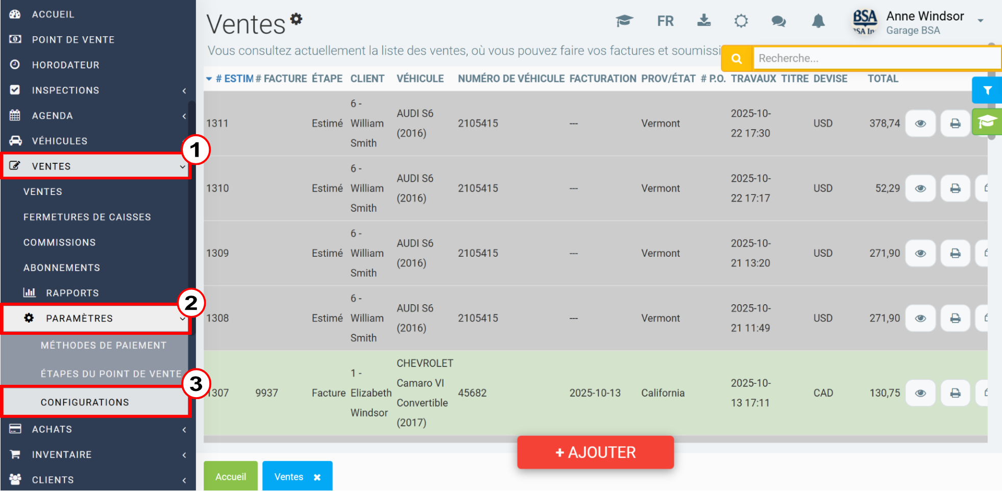Screen dimensions: 1002x491
Task: Expand the Clients submenu chevron
Action: [184, 480]
